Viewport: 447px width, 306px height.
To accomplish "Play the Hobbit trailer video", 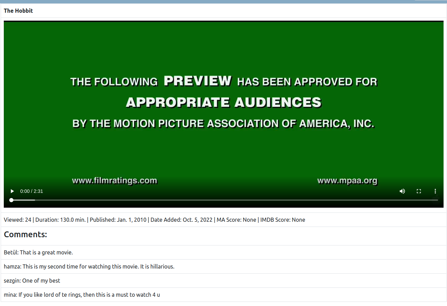I will [12, 191].
